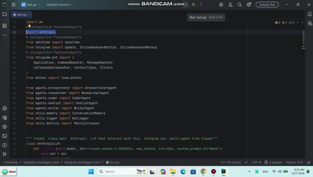Run bot.py with green play button
313x177 pixels.
pos(186,5)
